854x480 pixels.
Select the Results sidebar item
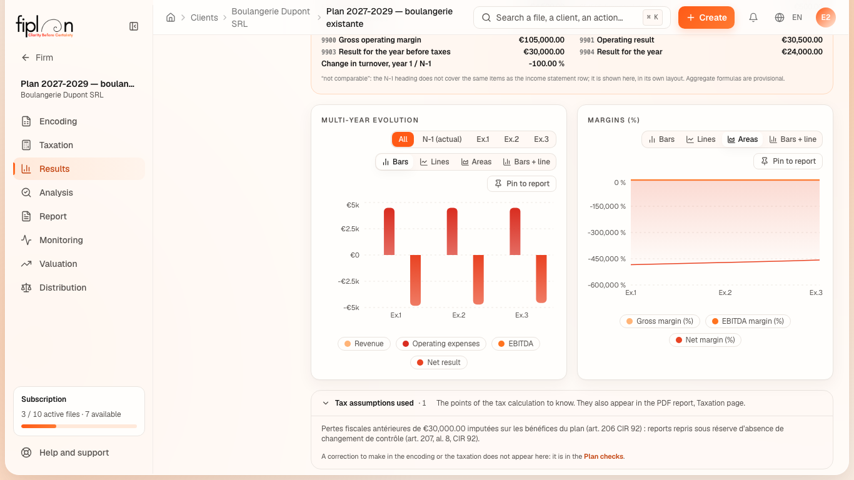click(79, 169)
